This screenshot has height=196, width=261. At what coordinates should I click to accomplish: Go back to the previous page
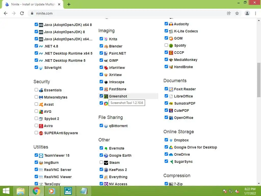tap(6, 13)
